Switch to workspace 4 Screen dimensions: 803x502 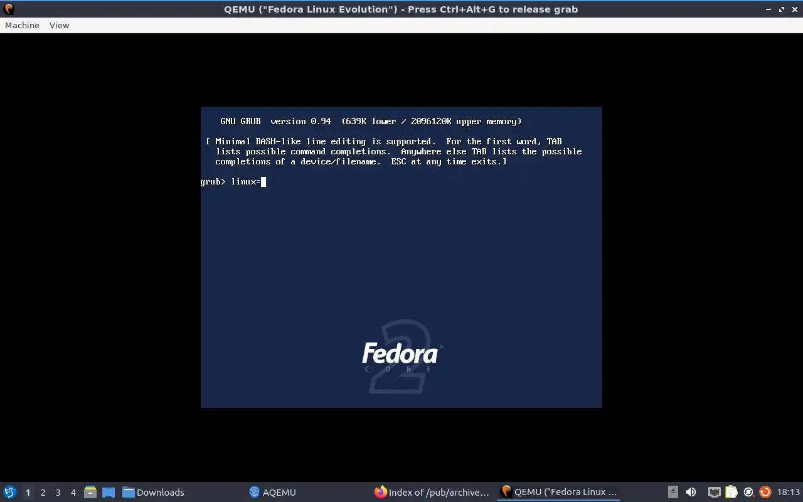point(73,493)
